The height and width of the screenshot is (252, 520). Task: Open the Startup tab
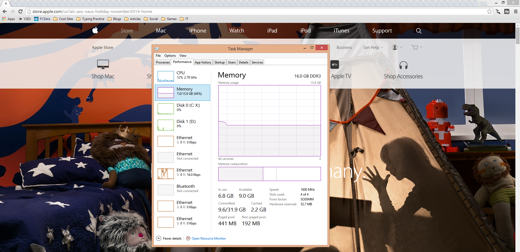(219, 62)
